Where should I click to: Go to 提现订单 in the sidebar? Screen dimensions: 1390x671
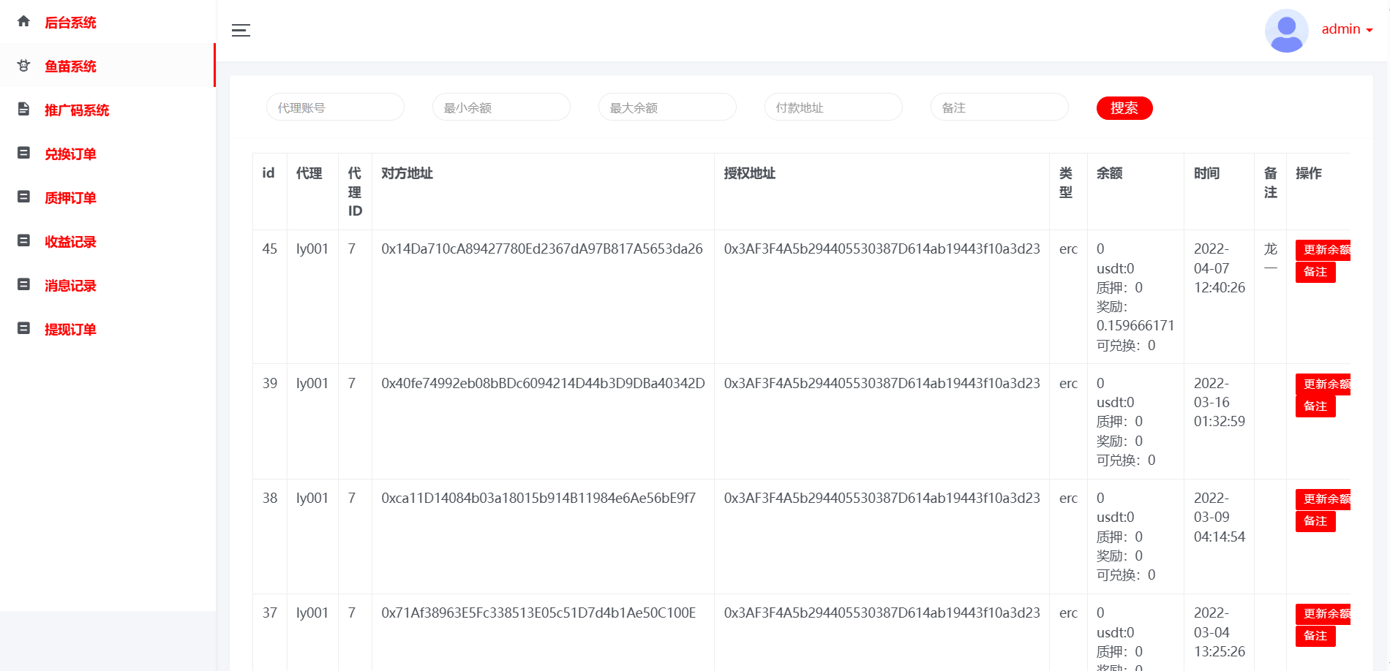pos(70,330)
